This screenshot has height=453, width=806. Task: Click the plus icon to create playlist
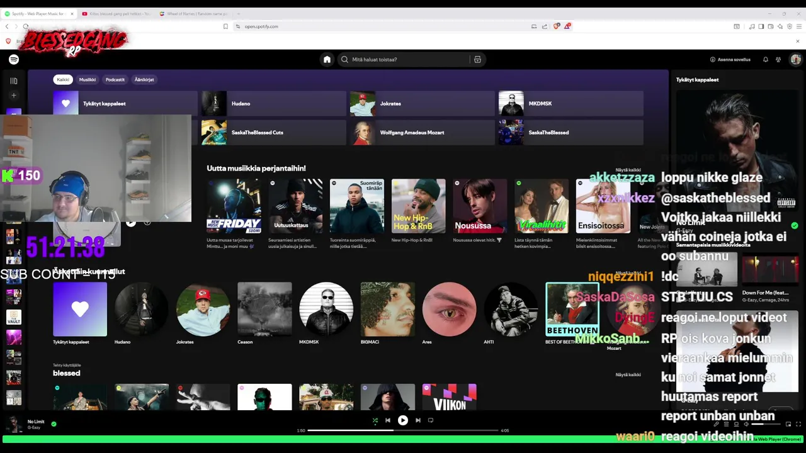click(x=14, y=96)
